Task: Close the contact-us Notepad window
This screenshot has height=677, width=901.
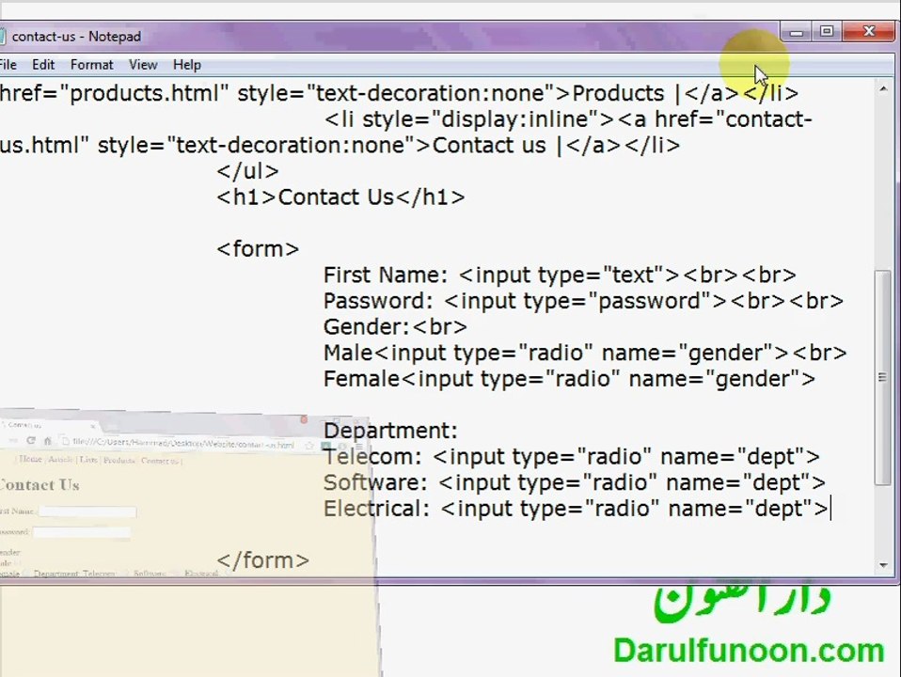Action: point(869,32)
